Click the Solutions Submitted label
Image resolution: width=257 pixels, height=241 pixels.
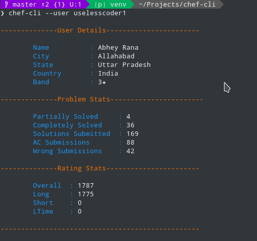coord(72,134)
